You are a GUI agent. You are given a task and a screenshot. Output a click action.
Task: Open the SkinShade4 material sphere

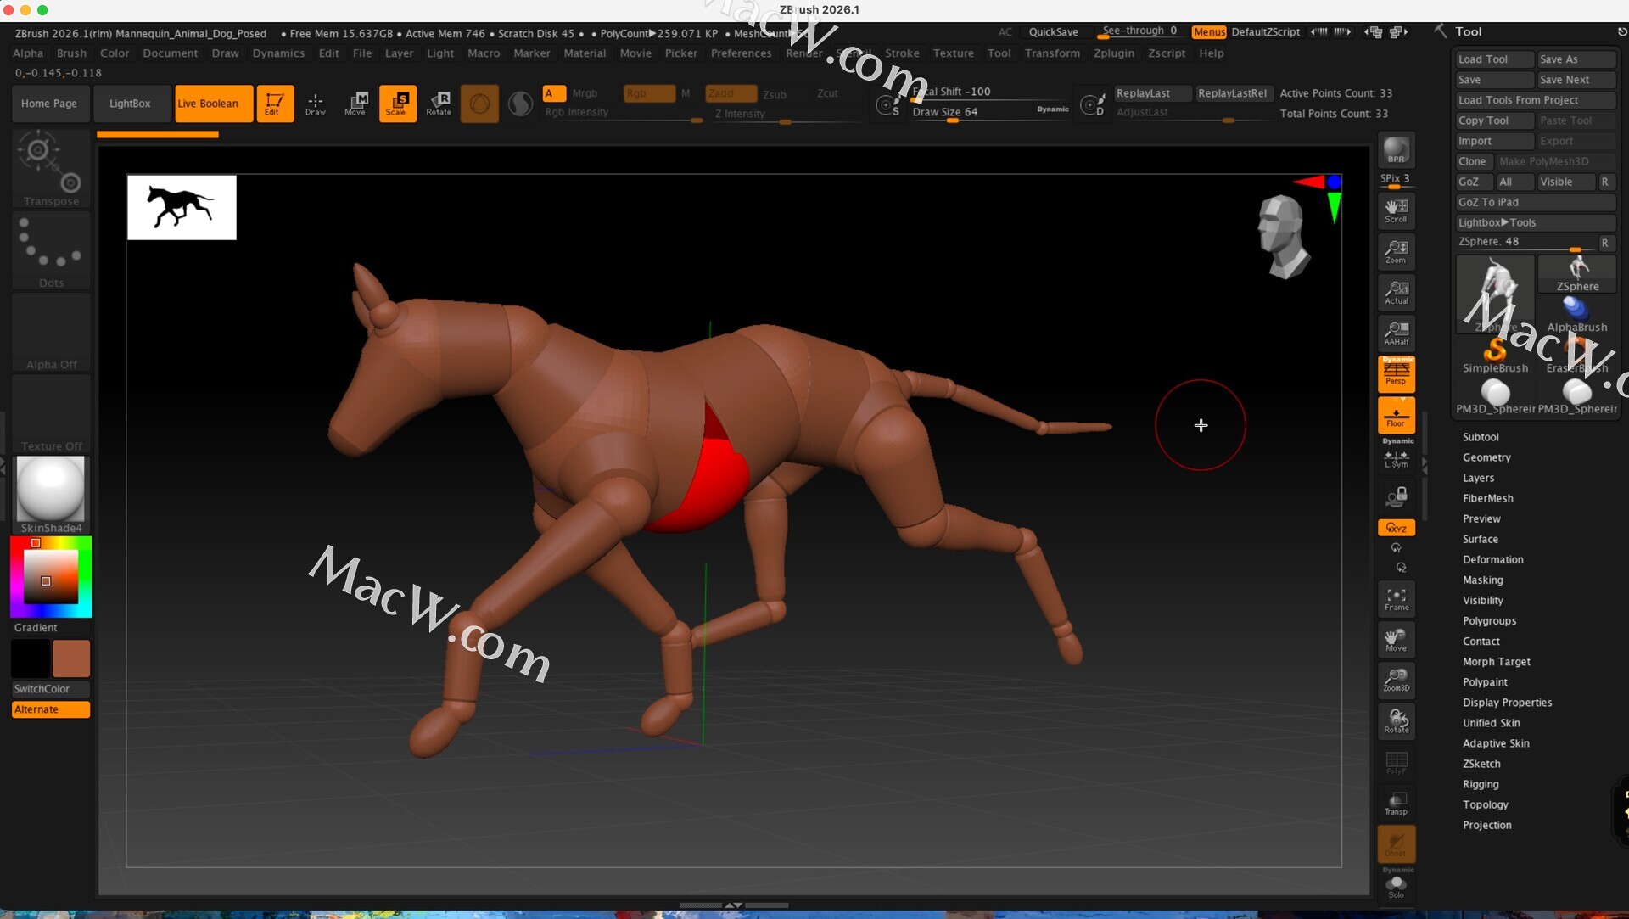(x=51, y=489)
